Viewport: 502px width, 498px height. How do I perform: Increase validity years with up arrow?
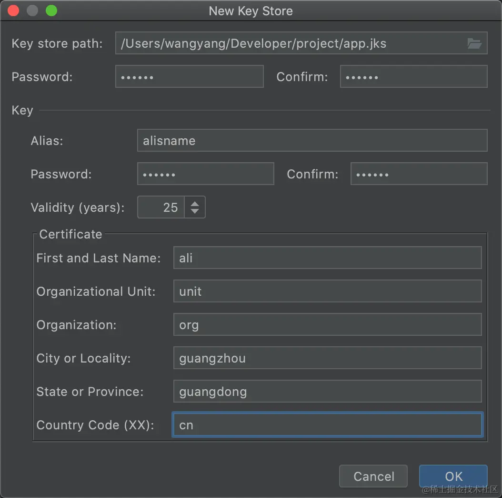pos(195,203)
